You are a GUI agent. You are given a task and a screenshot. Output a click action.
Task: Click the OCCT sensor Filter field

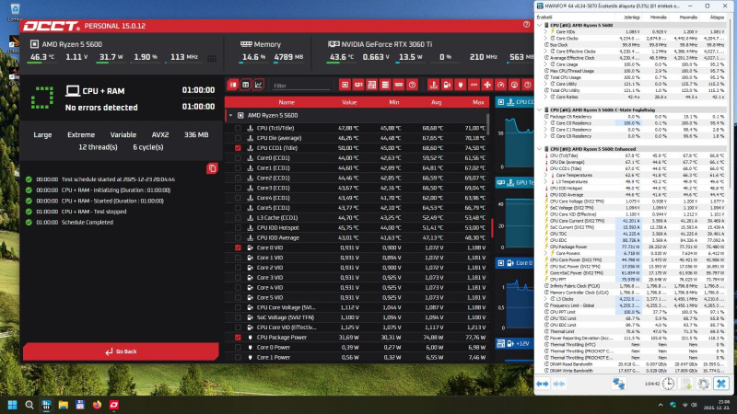[x=301, y=86]
